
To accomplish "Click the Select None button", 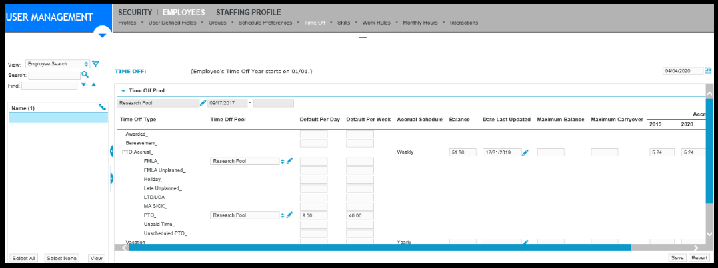I will coord(62,258).
